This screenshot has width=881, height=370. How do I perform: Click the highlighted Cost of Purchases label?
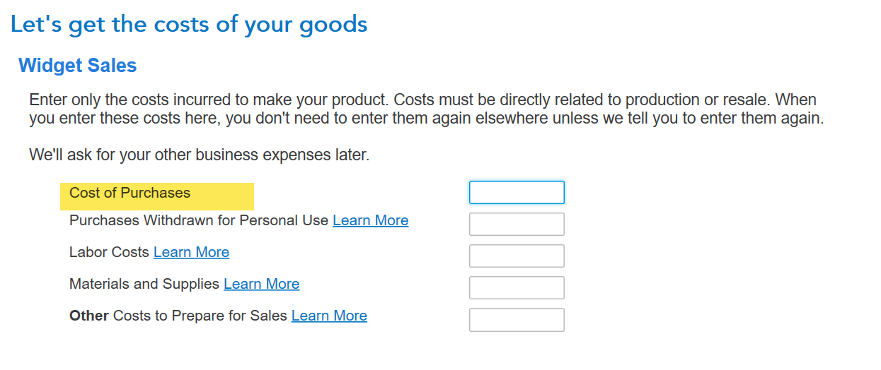pos(130,193)
